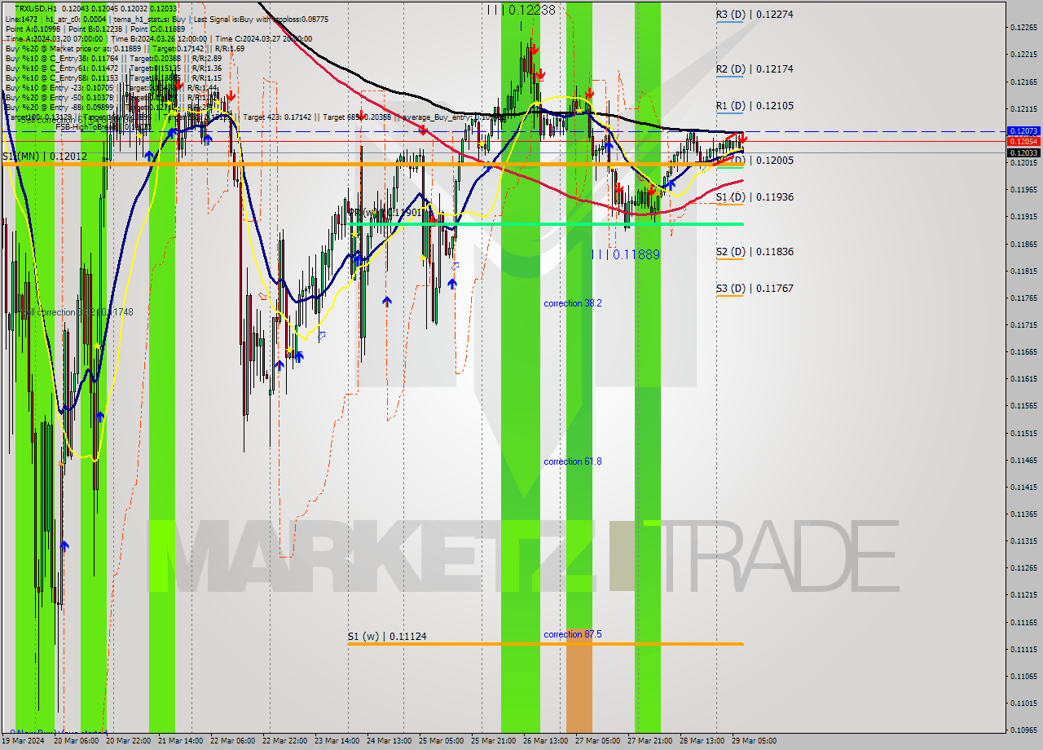This screenshot has height=750, width=1043.
Task: Click the black 0.12033 current price tag
Action: point(1023,152)
